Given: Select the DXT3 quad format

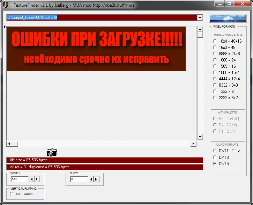Looking at the screenshot, I should [x=215, y=158].
